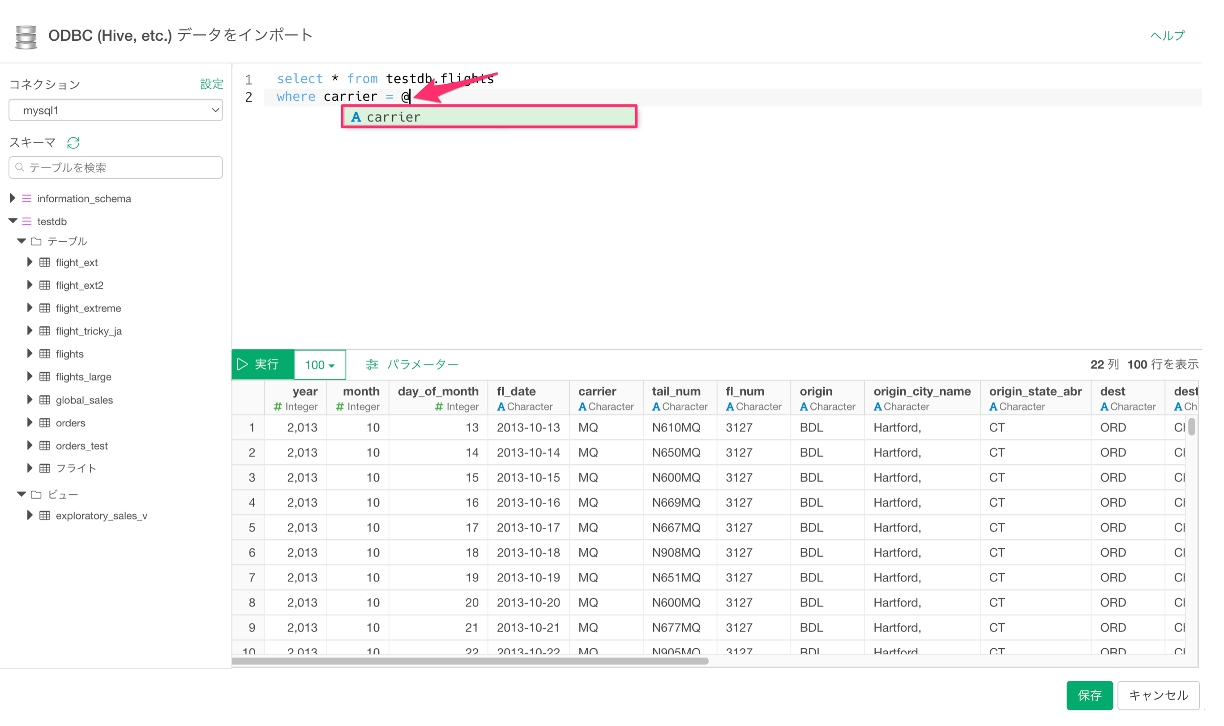The image size is (1224, 726).
Task: Select the global_sales table in the tree
Action: [84, 400]
